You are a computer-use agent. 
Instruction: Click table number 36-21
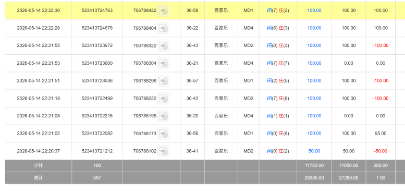point(192,63)
